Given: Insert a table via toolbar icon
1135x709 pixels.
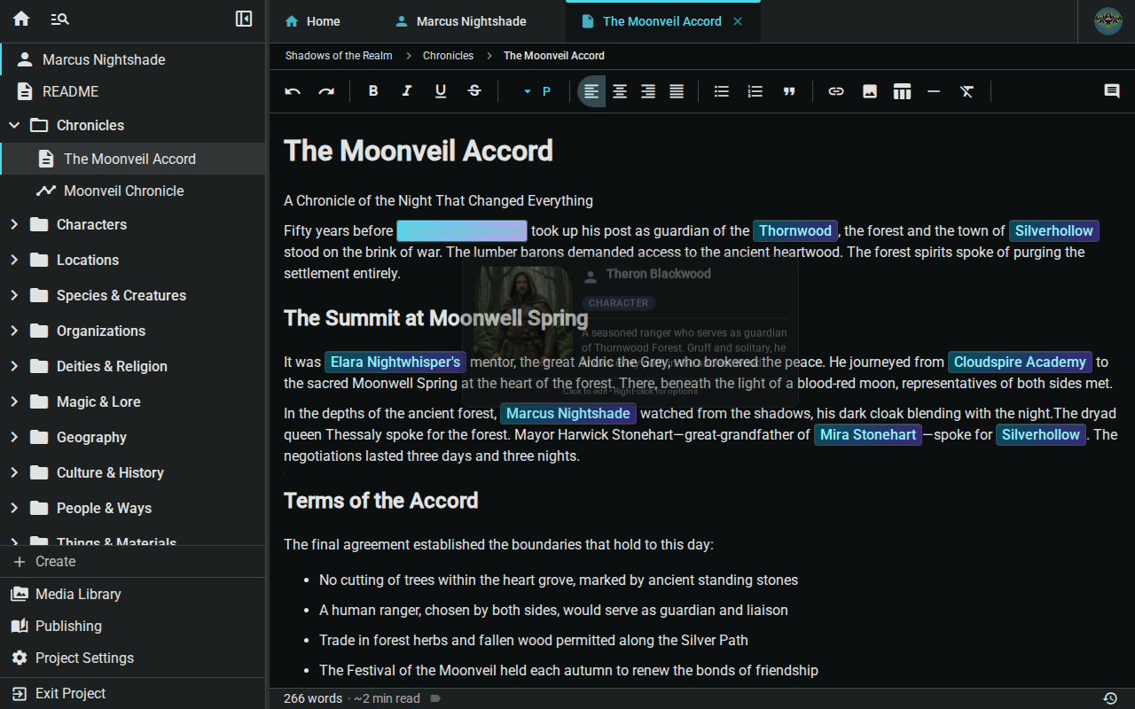Looking at the screenshot, I should coord(902,91).
